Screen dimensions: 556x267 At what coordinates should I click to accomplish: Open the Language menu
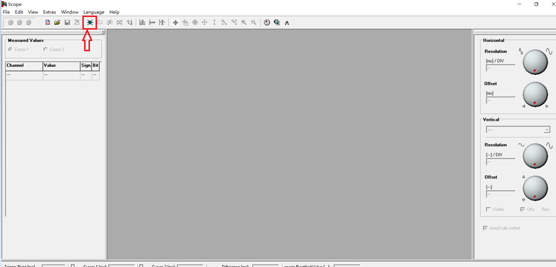click(94, 12)
